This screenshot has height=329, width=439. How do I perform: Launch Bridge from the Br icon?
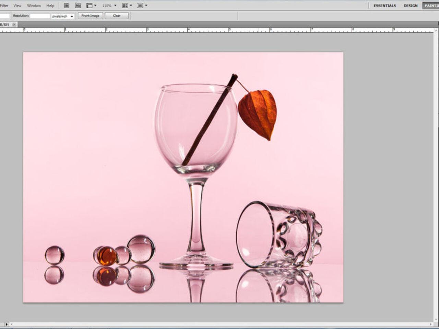click(x=67, y=5)
